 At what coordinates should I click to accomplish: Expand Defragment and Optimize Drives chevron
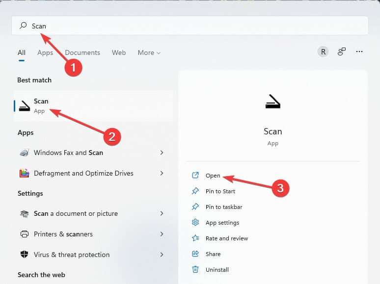[x=162, y=173]
